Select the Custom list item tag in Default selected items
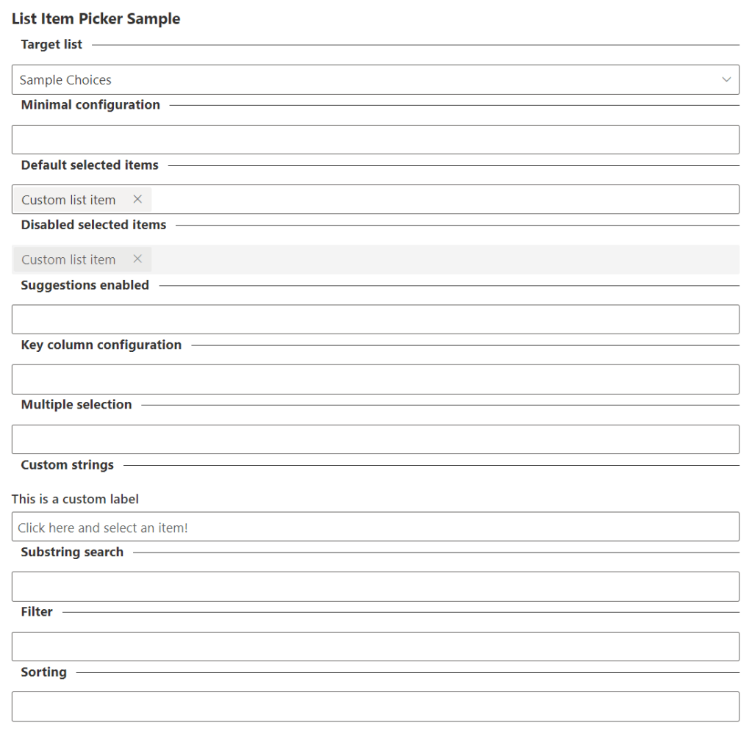This screenshot has height=734, width=752. (68, 200)
